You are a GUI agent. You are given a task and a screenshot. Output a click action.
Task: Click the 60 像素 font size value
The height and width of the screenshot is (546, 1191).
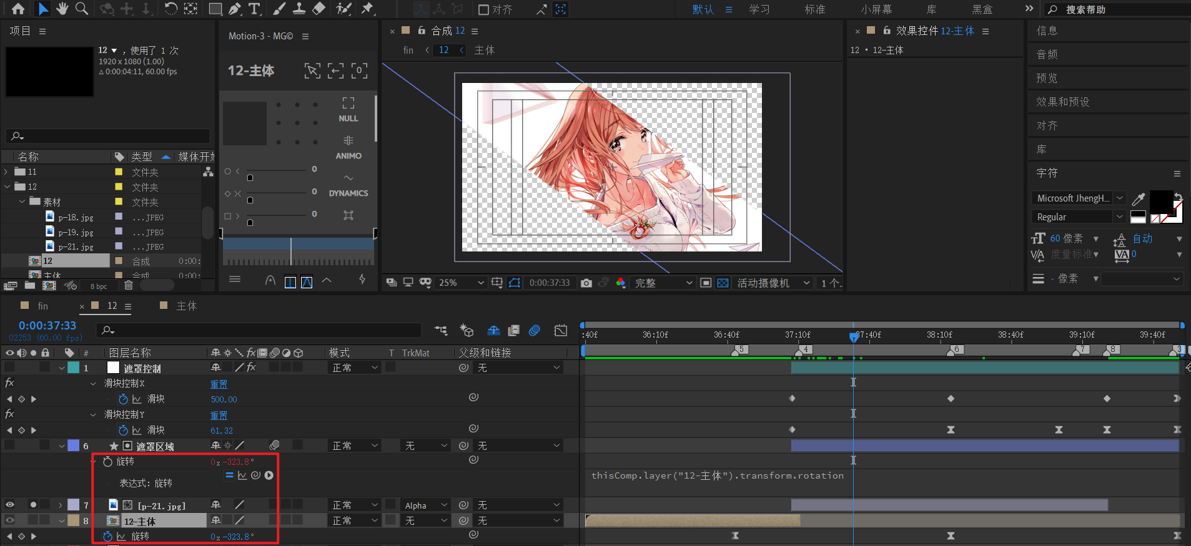[x=1066, y=238]
